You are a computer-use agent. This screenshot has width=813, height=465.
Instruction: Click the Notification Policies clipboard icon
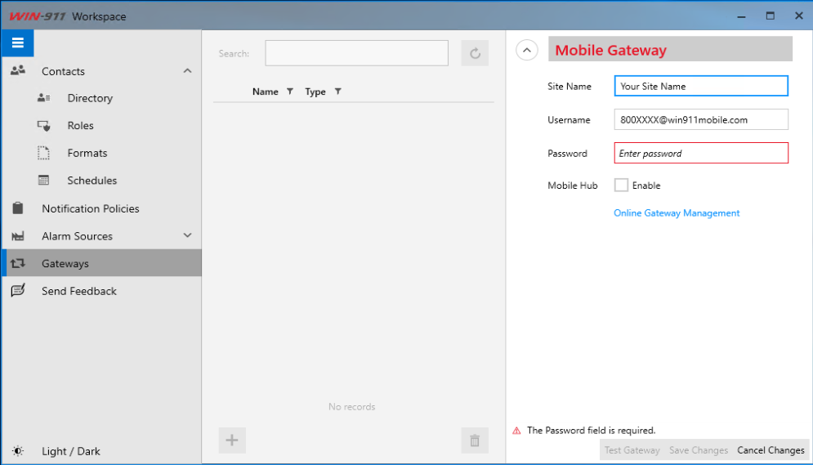tap(18, 208)
